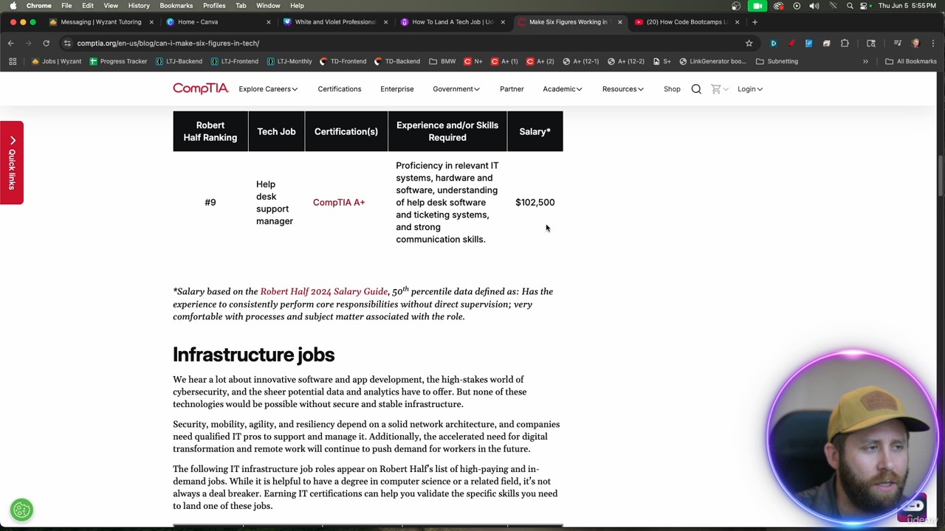Close the Home - Canva tab
This screenshot has width=945, height=531.
click(268, 22)
